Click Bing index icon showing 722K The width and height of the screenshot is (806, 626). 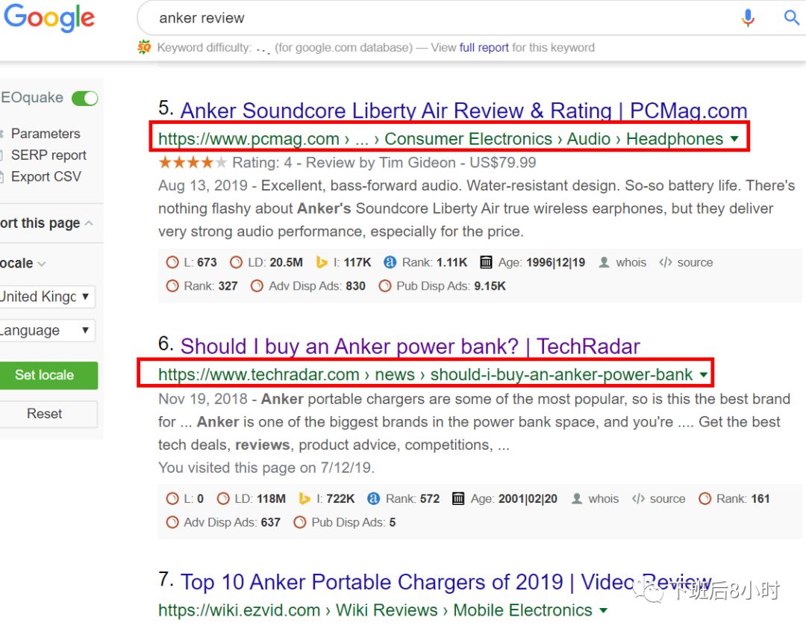point(304,498)
